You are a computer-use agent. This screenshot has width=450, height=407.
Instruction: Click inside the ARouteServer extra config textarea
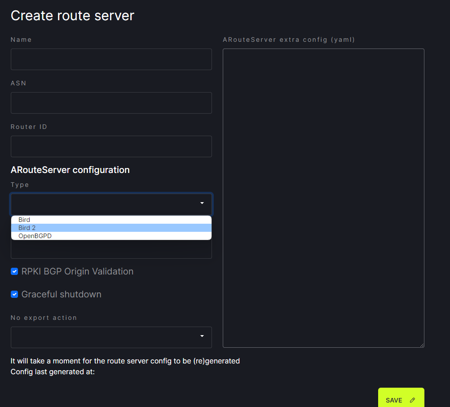323,198
